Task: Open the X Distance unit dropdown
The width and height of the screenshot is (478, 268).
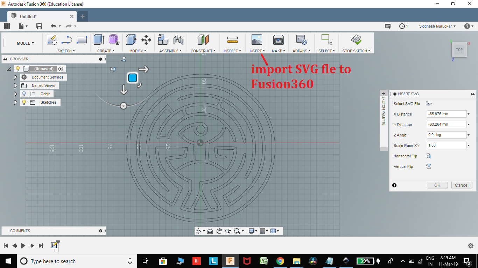Action: (x=468, y=114)
